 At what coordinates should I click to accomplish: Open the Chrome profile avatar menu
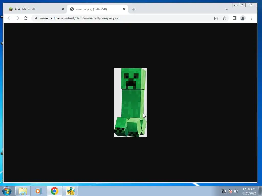pyautogui.click(x=243, y=18)
